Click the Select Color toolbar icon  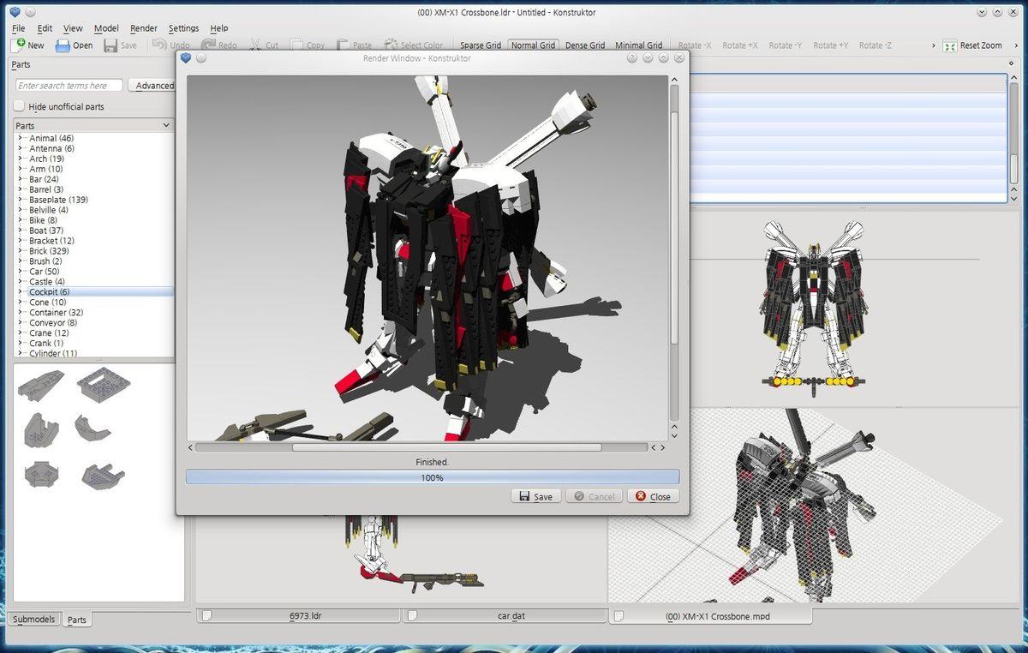pos(391,45)
